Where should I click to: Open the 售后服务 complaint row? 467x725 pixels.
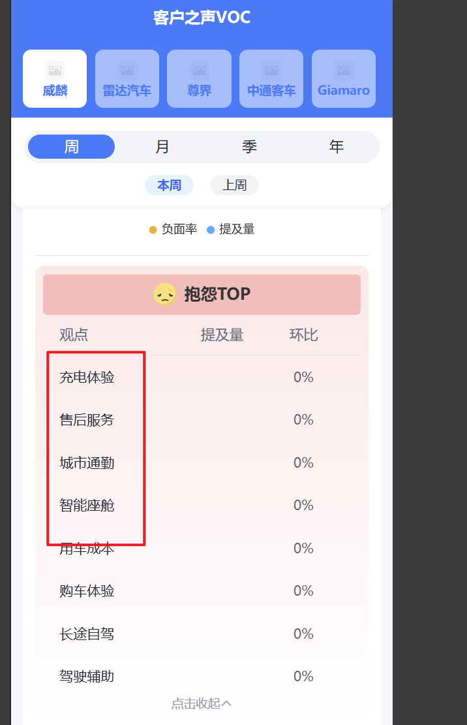click(x=202, y=420)
